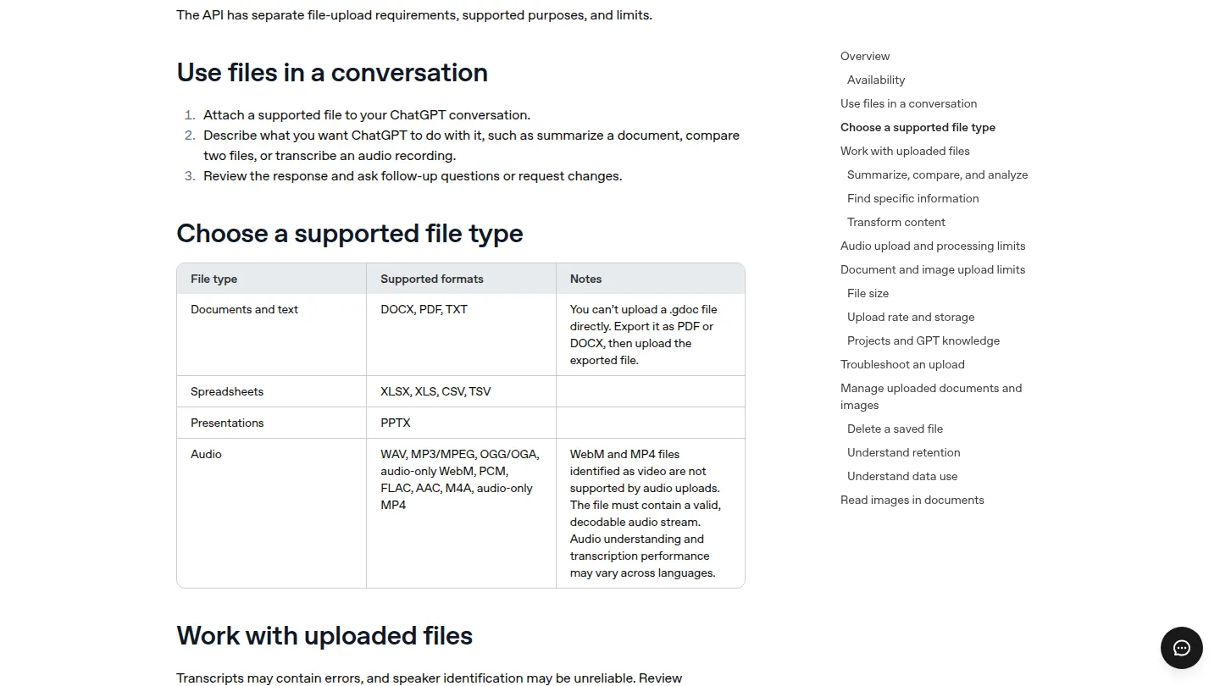The image size is (1220, 686).
Task: Select 'Find specific information' in contents list
Action: [x=912, y=198]
